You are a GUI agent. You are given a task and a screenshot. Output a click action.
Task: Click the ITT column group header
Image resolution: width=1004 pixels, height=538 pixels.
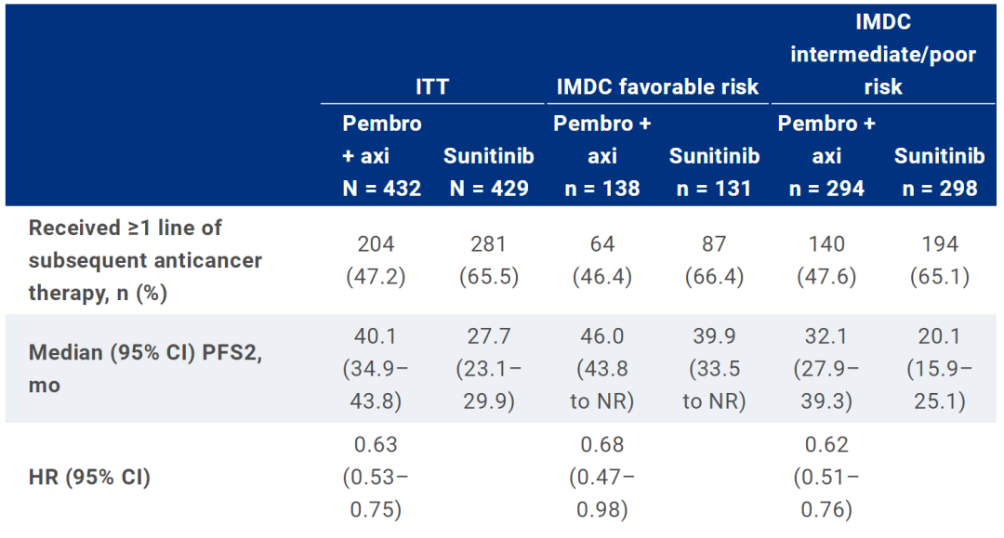pyautogui.click(x=432, y=87)
